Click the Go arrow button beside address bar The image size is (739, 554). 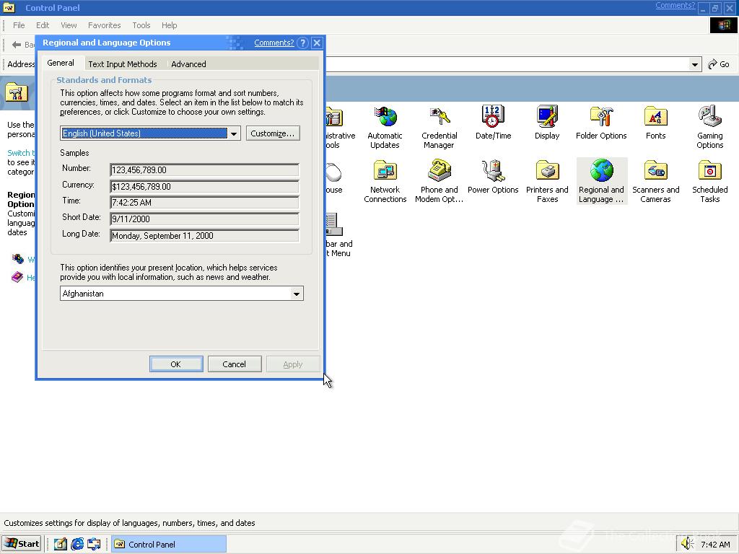(719, 64)
